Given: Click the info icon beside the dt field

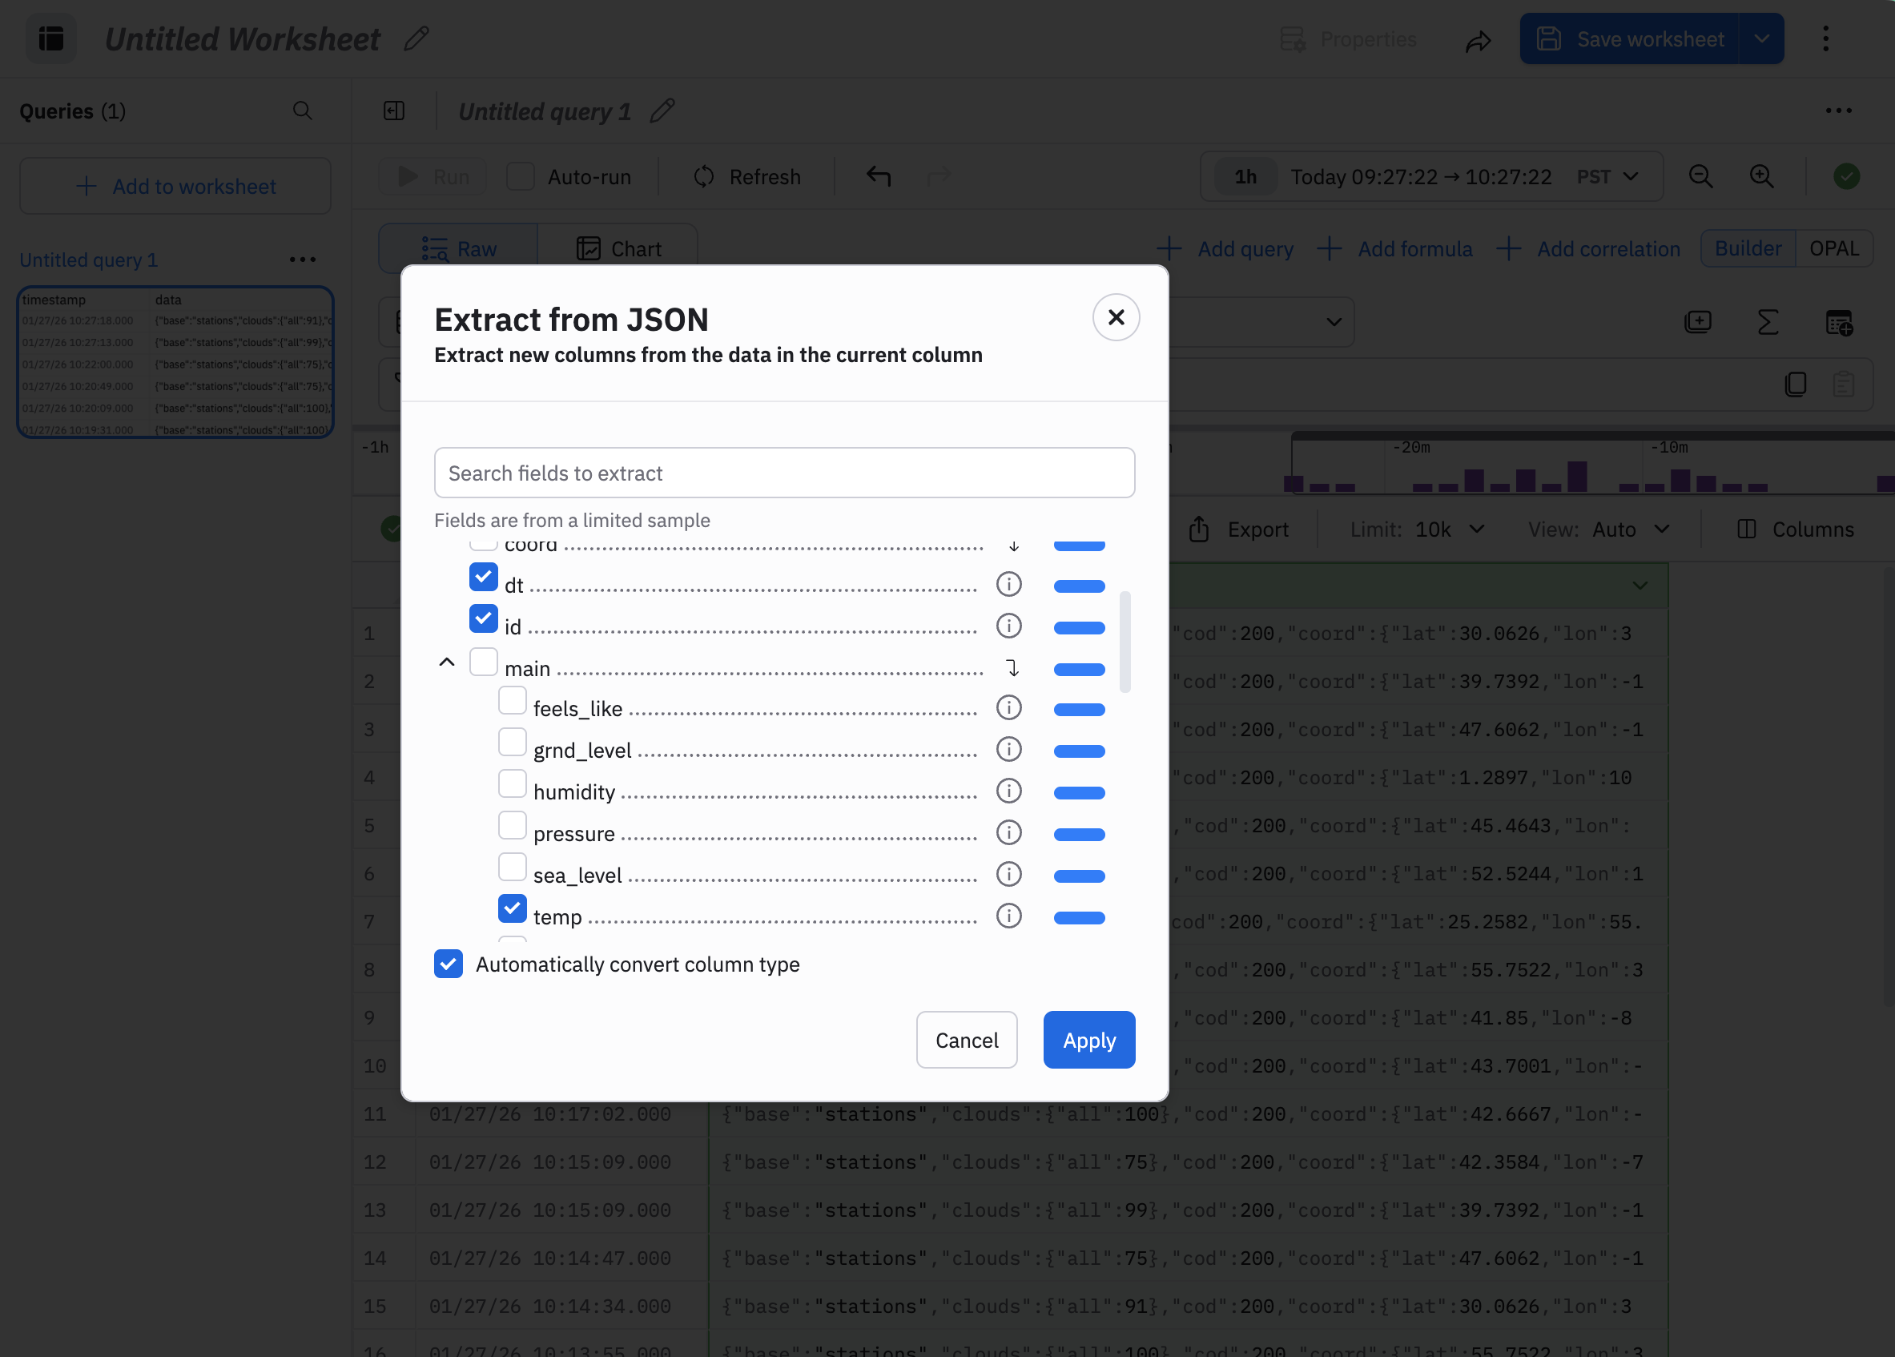Looking at the screenshot, I should click(1008, 584).
